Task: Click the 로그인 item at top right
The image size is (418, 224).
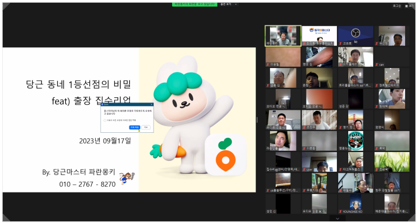Action: [x=397, y=6]
